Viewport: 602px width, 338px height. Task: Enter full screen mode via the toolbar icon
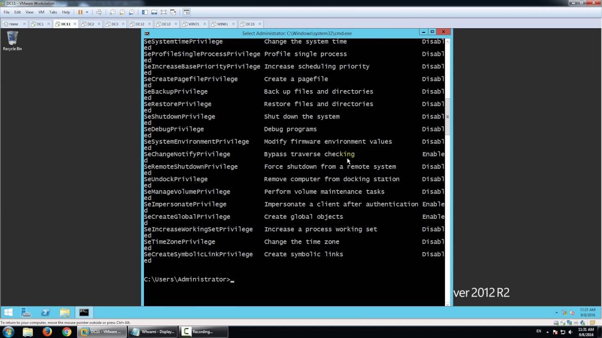(x=164, y=12)
